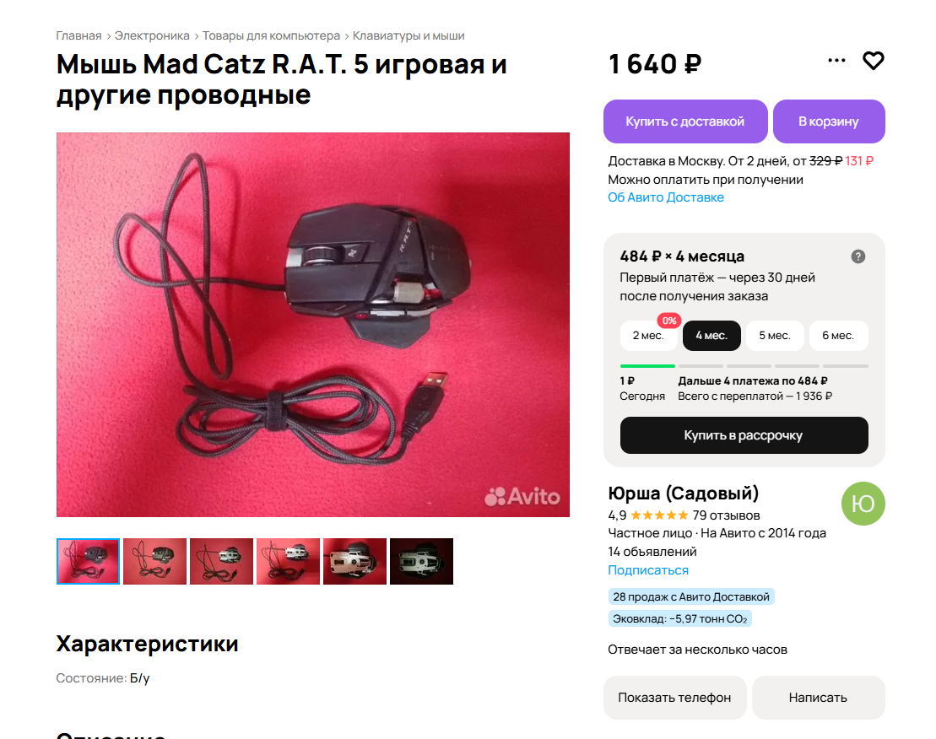
Task: Subscribe to seller via Подписаться
Action: point(648,570)
